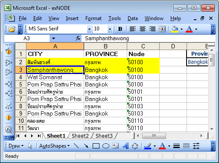Select row 5 header
This screenshot has width=219, height=163.
point(21,84)
